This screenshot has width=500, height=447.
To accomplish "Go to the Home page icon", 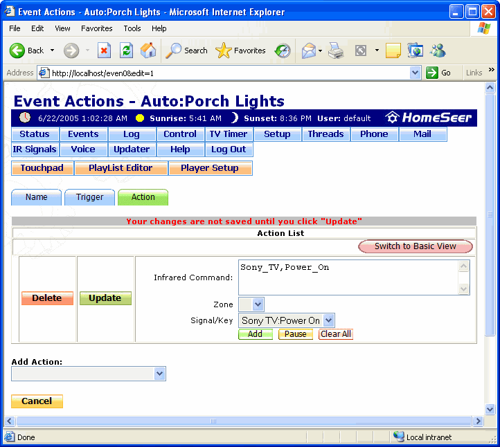I will (x=148, y=51).
